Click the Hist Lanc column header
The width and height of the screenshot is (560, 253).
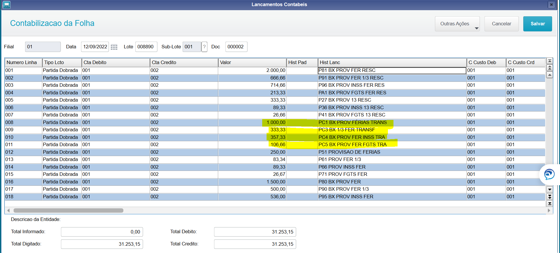(392, 62)
